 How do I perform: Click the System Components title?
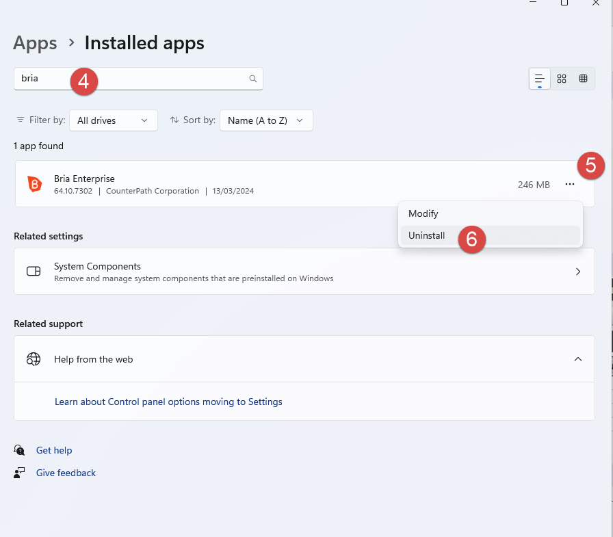point(97,266)
